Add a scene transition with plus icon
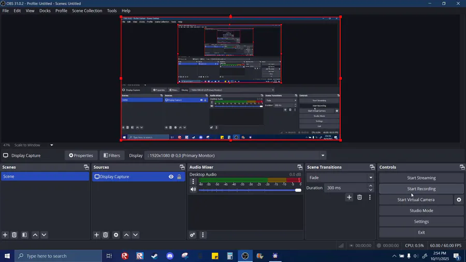The image size is (466, 262). tap(349, 197)
